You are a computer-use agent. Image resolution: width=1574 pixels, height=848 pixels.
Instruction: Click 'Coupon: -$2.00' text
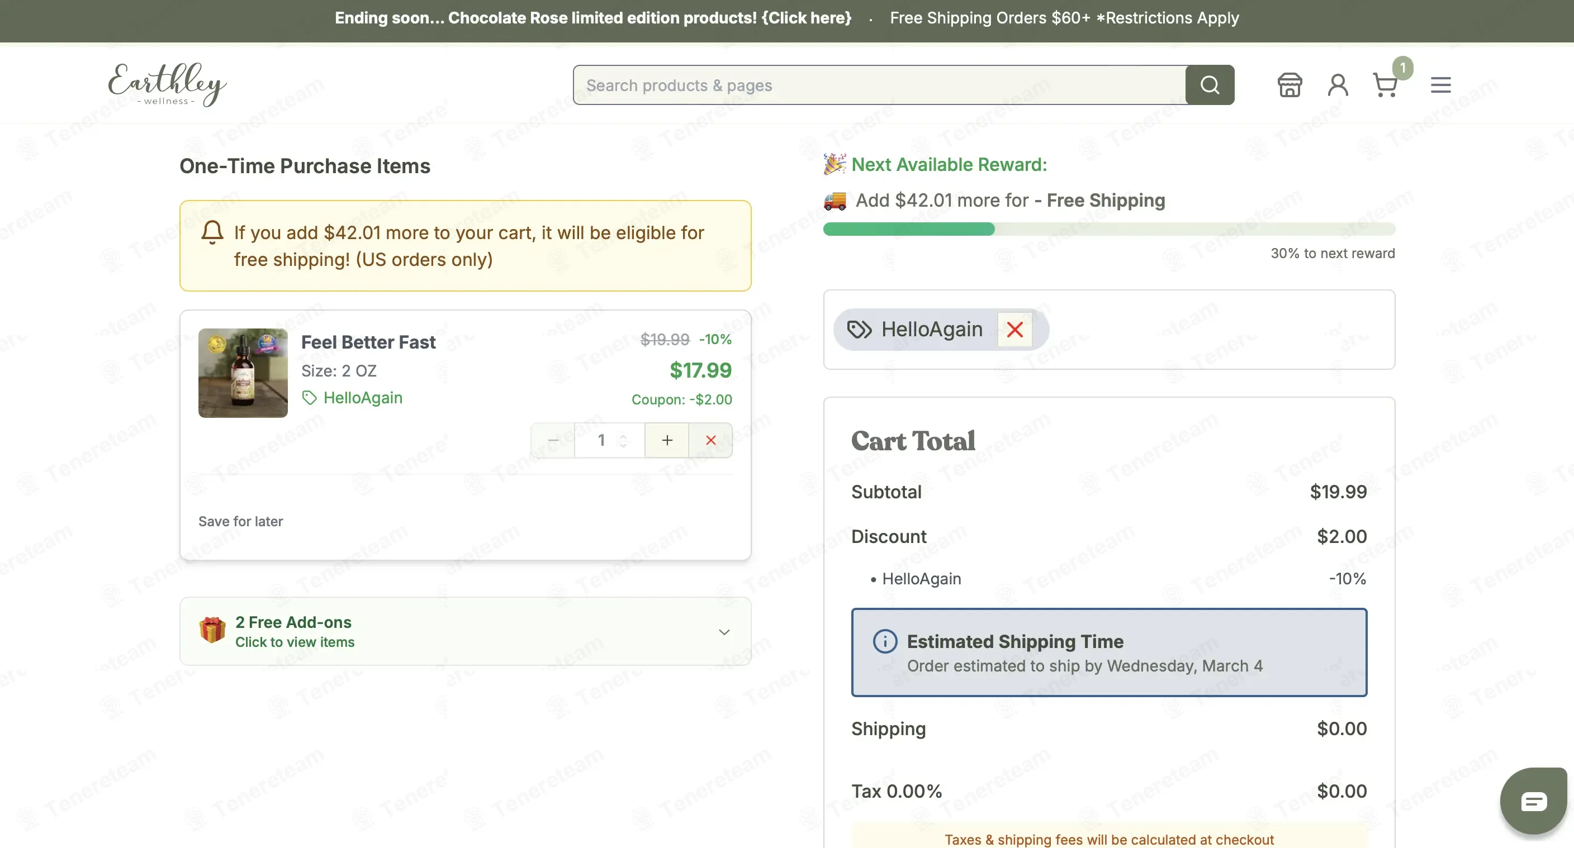681,399
